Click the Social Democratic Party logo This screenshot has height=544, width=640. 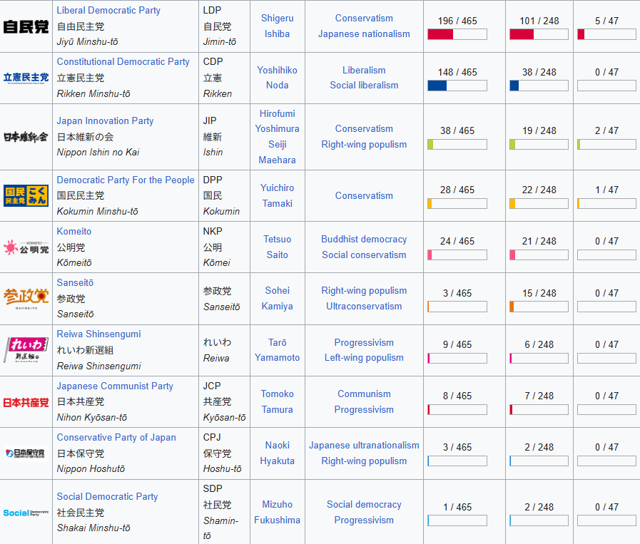[x=26, y=513]
